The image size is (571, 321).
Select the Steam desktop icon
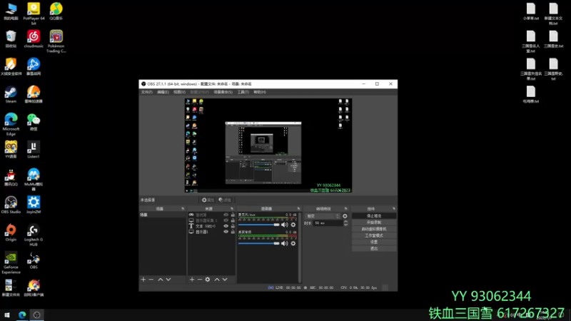pyautogui.click(x=11, y=95)
